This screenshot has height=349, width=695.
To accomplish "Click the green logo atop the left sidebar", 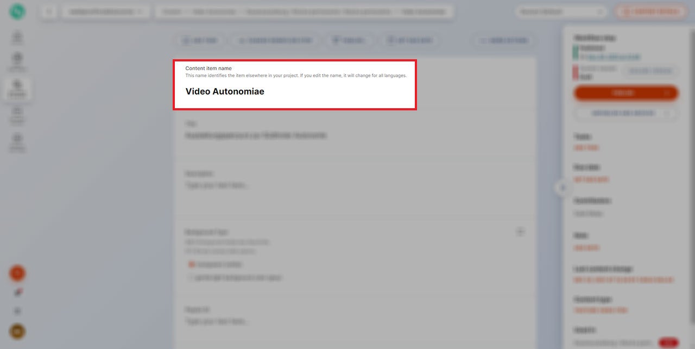I will pos(17,11).
